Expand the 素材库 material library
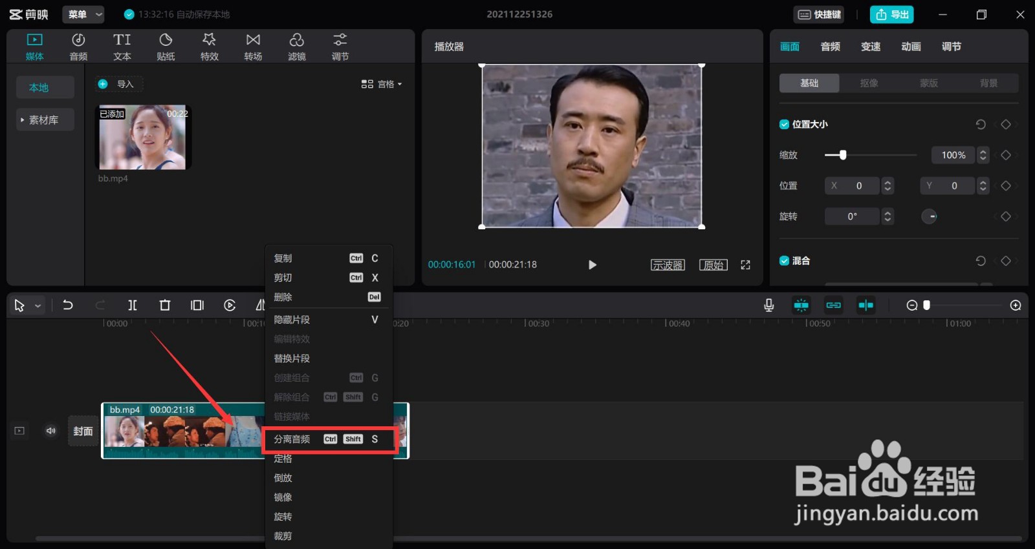 (x=45, y=119)
